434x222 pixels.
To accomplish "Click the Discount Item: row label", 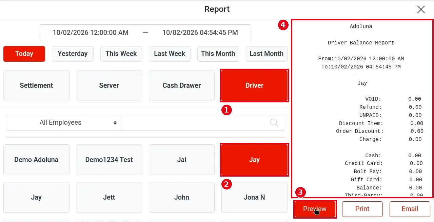I will [x=361, y=123].
